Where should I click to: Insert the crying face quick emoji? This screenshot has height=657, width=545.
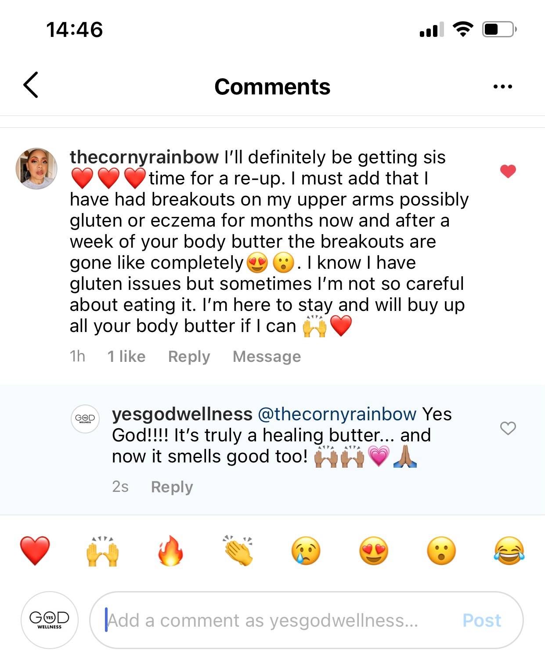(306, 551)
